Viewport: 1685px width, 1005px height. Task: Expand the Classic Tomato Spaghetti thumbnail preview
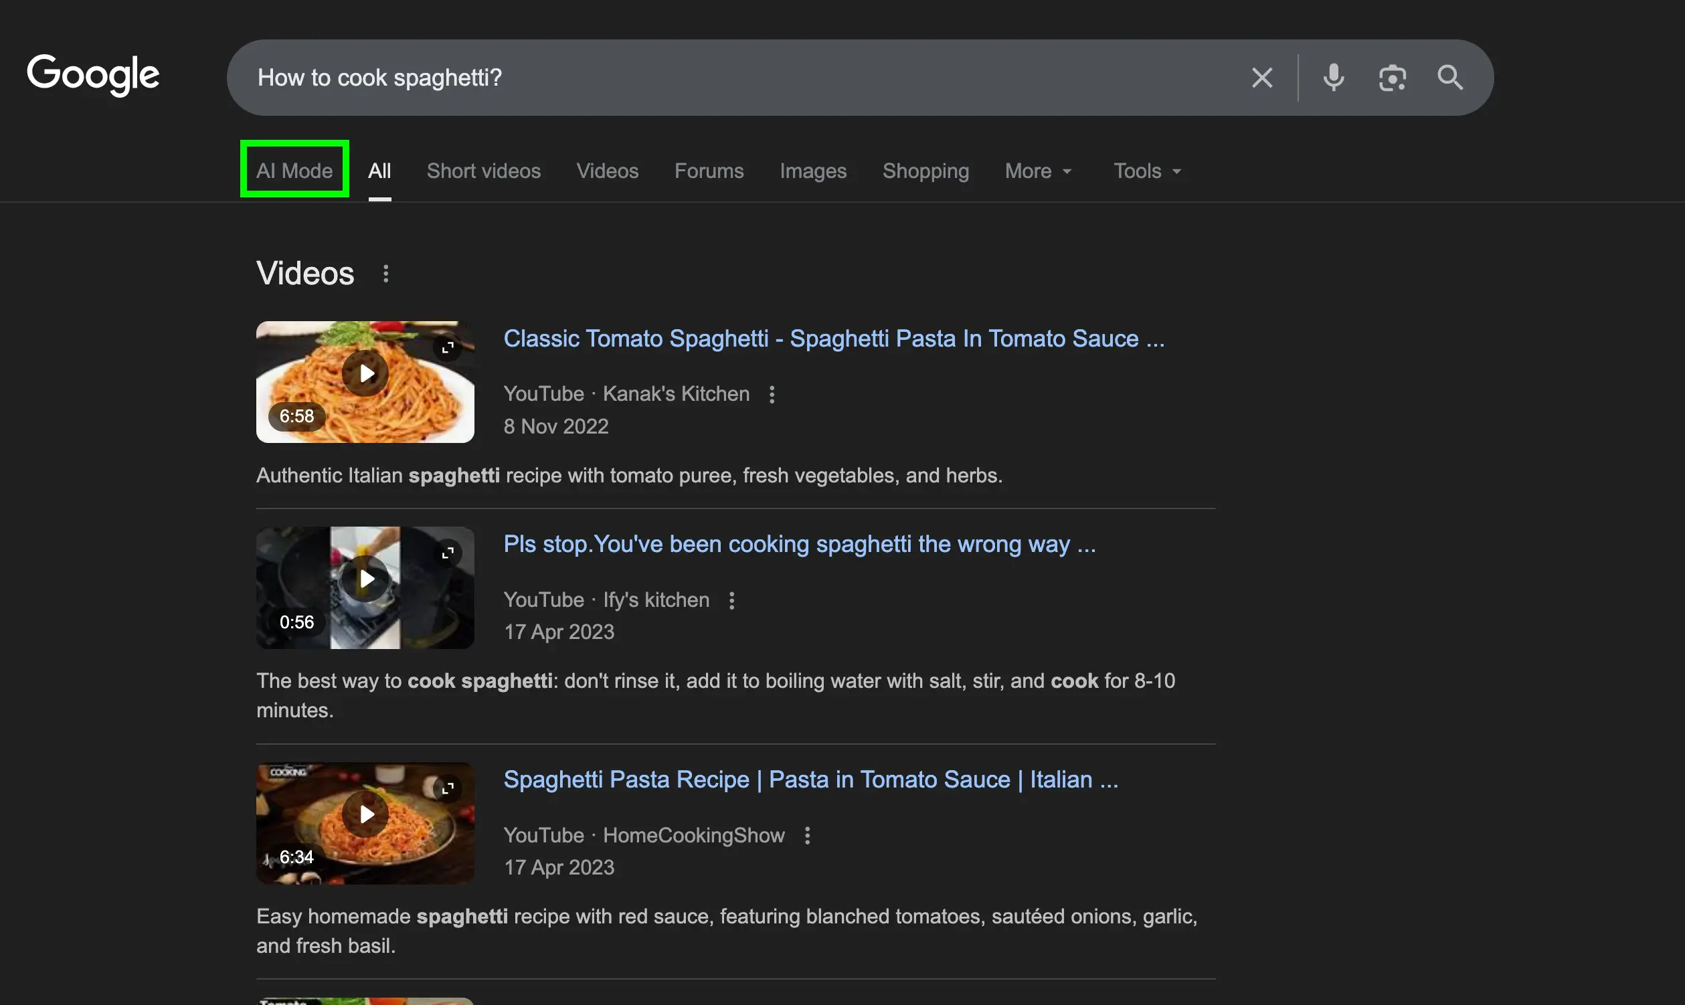pos(448,347)
